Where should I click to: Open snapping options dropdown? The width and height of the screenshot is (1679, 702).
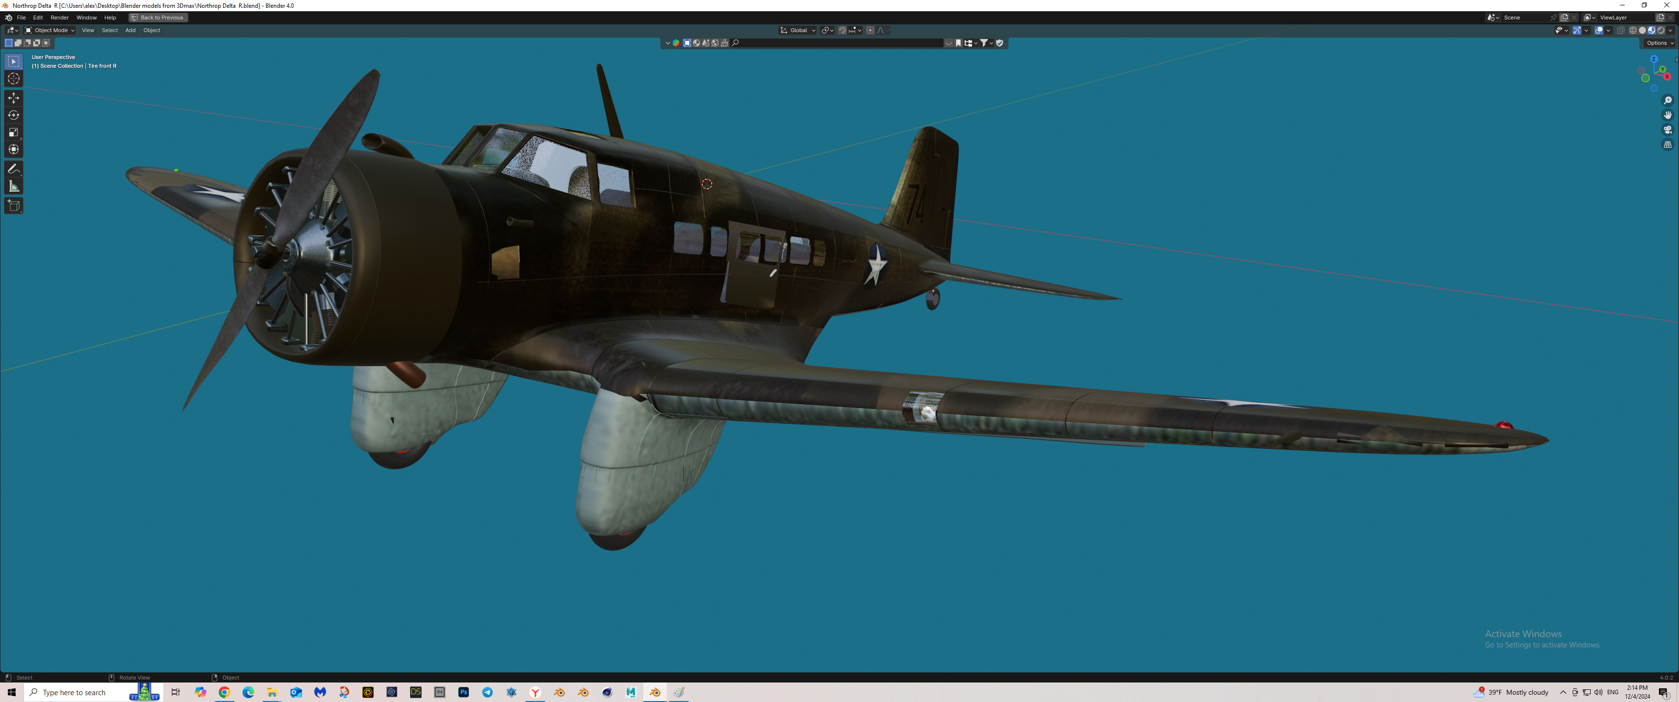click(x=855, y=31)
